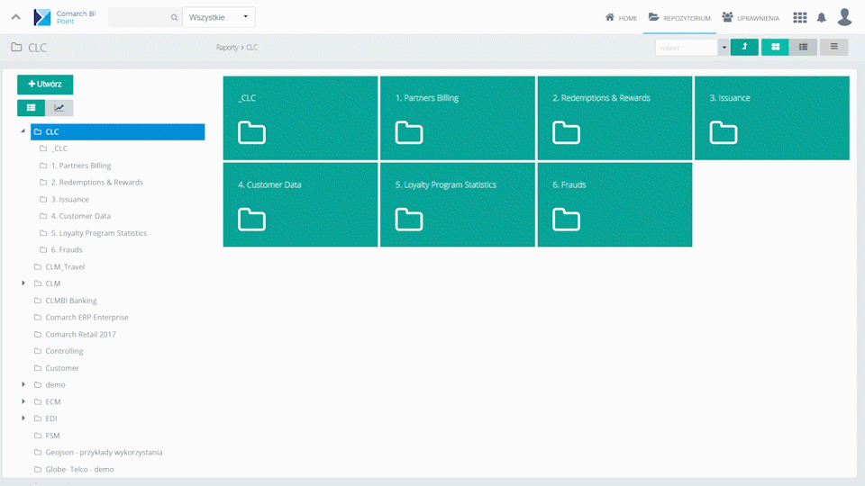Click the search magnifier icon
Image resolution: width=865 pixels, height=486 pixels.
tap(174, 17)
